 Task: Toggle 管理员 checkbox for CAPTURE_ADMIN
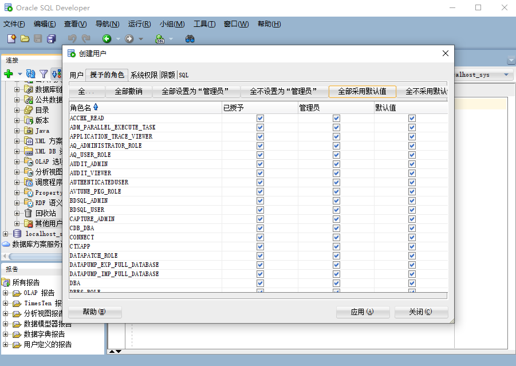click(x=336, y=219)
